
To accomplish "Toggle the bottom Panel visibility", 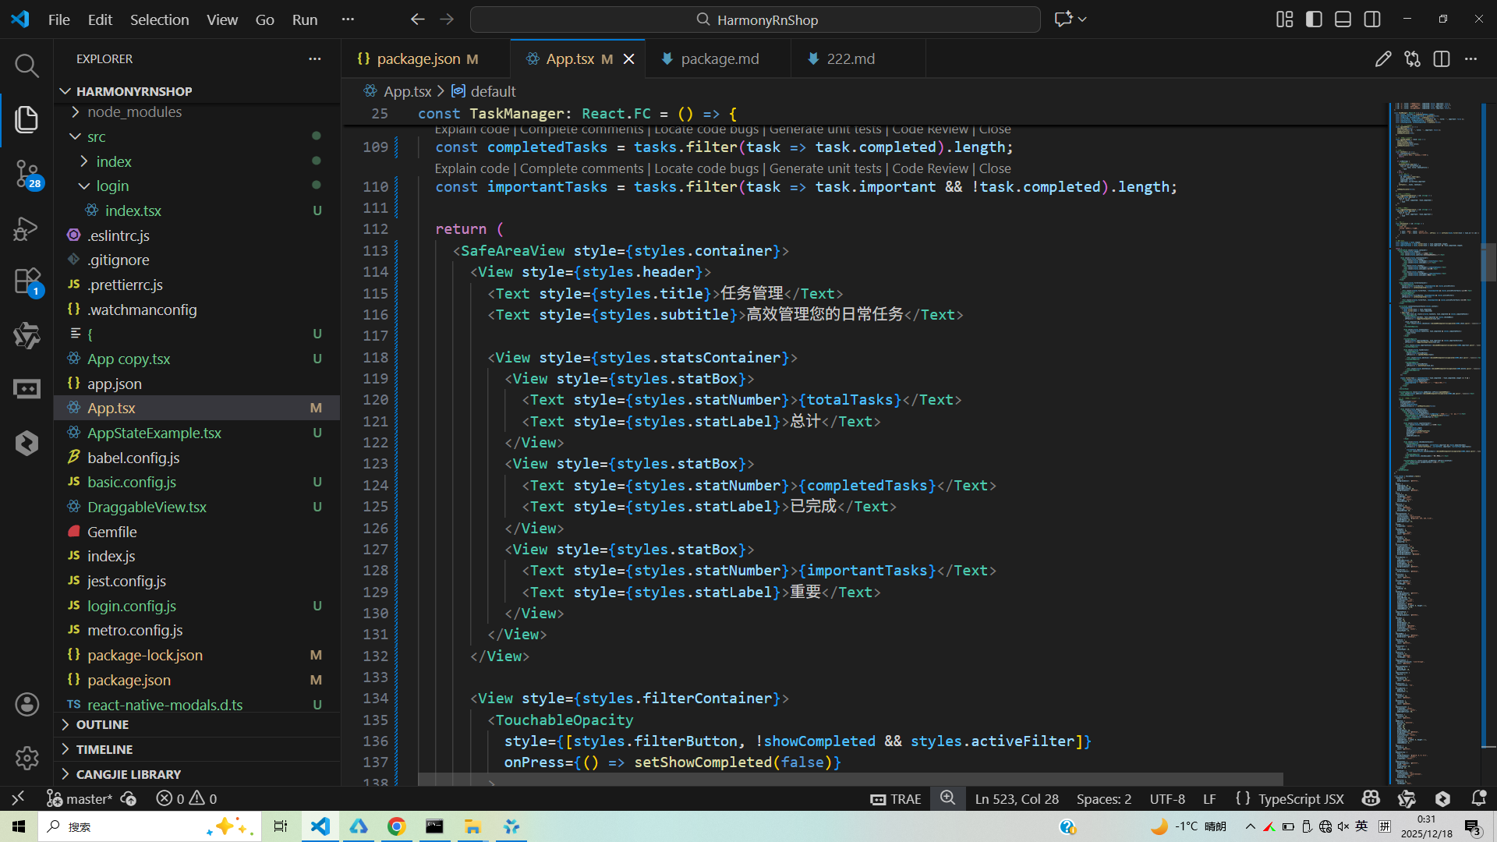I will pos(1343,19).
